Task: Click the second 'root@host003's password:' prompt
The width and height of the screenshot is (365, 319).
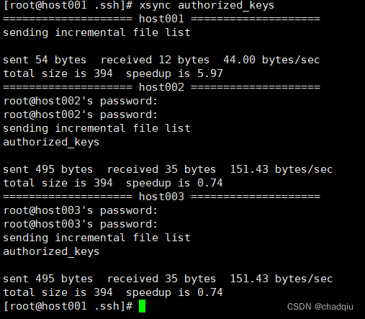Action: 81,224
